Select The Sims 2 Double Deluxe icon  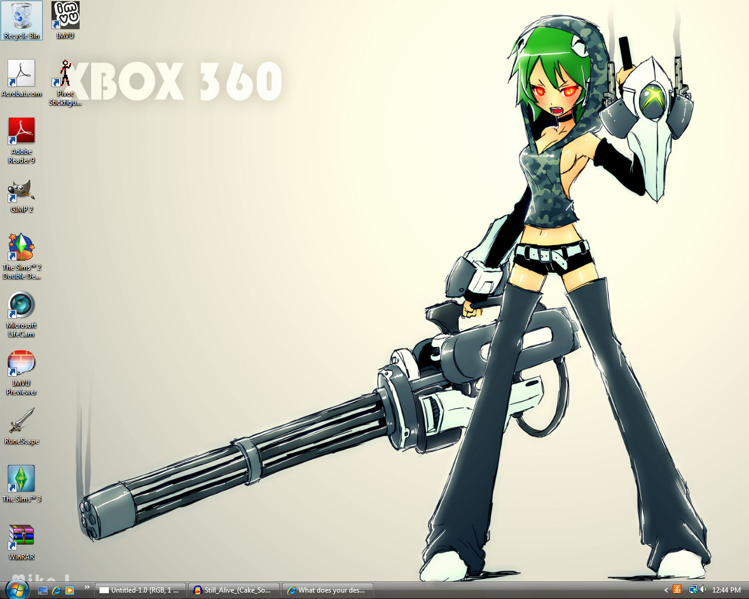22,256
